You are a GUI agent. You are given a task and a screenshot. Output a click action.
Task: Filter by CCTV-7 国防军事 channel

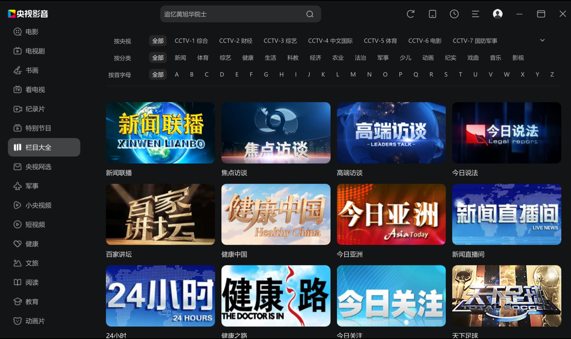point(475,41)
